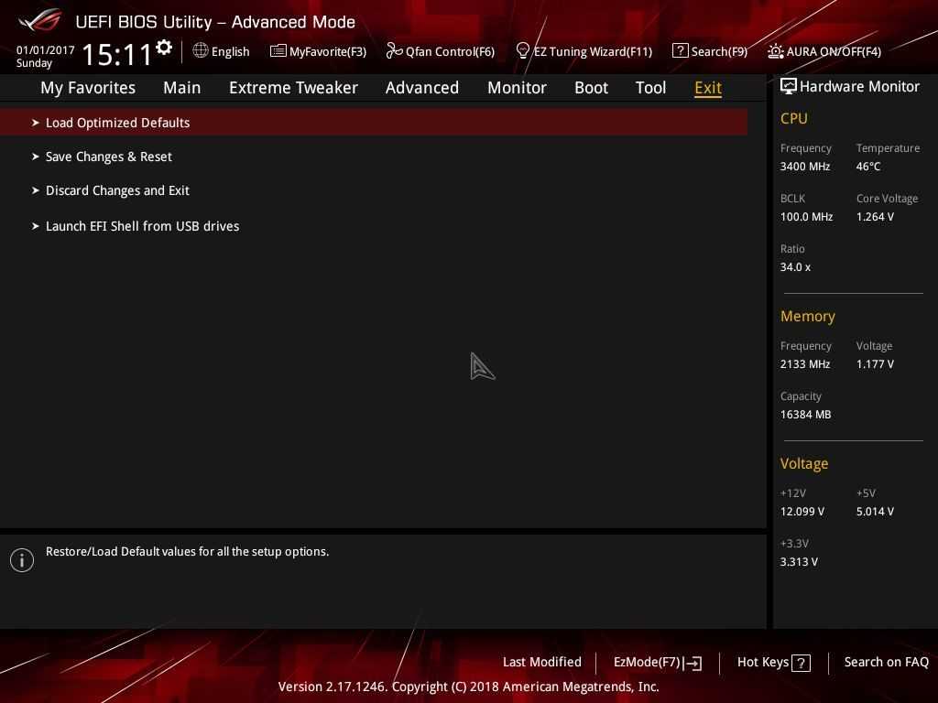Open MyFavorite(F3) shortcut
Image resolution: width=938 pixels, height=703 pixels.
tap(318, 51)
